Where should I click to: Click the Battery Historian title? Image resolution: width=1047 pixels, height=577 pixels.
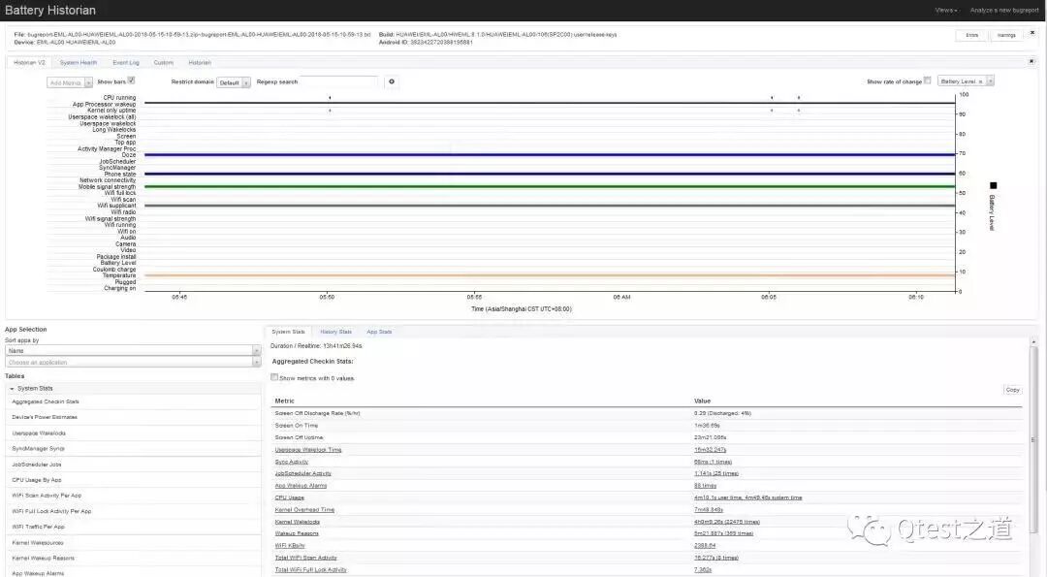(x=50, y=10)
